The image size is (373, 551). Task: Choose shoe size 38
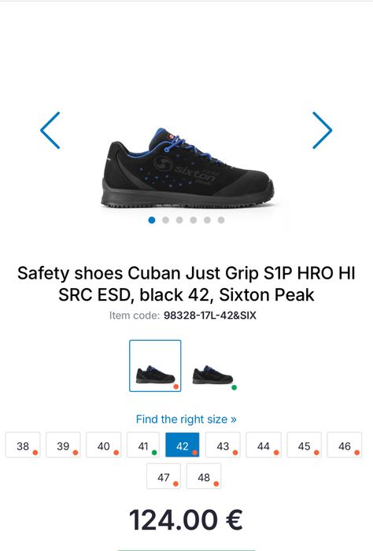coord(23,445)
